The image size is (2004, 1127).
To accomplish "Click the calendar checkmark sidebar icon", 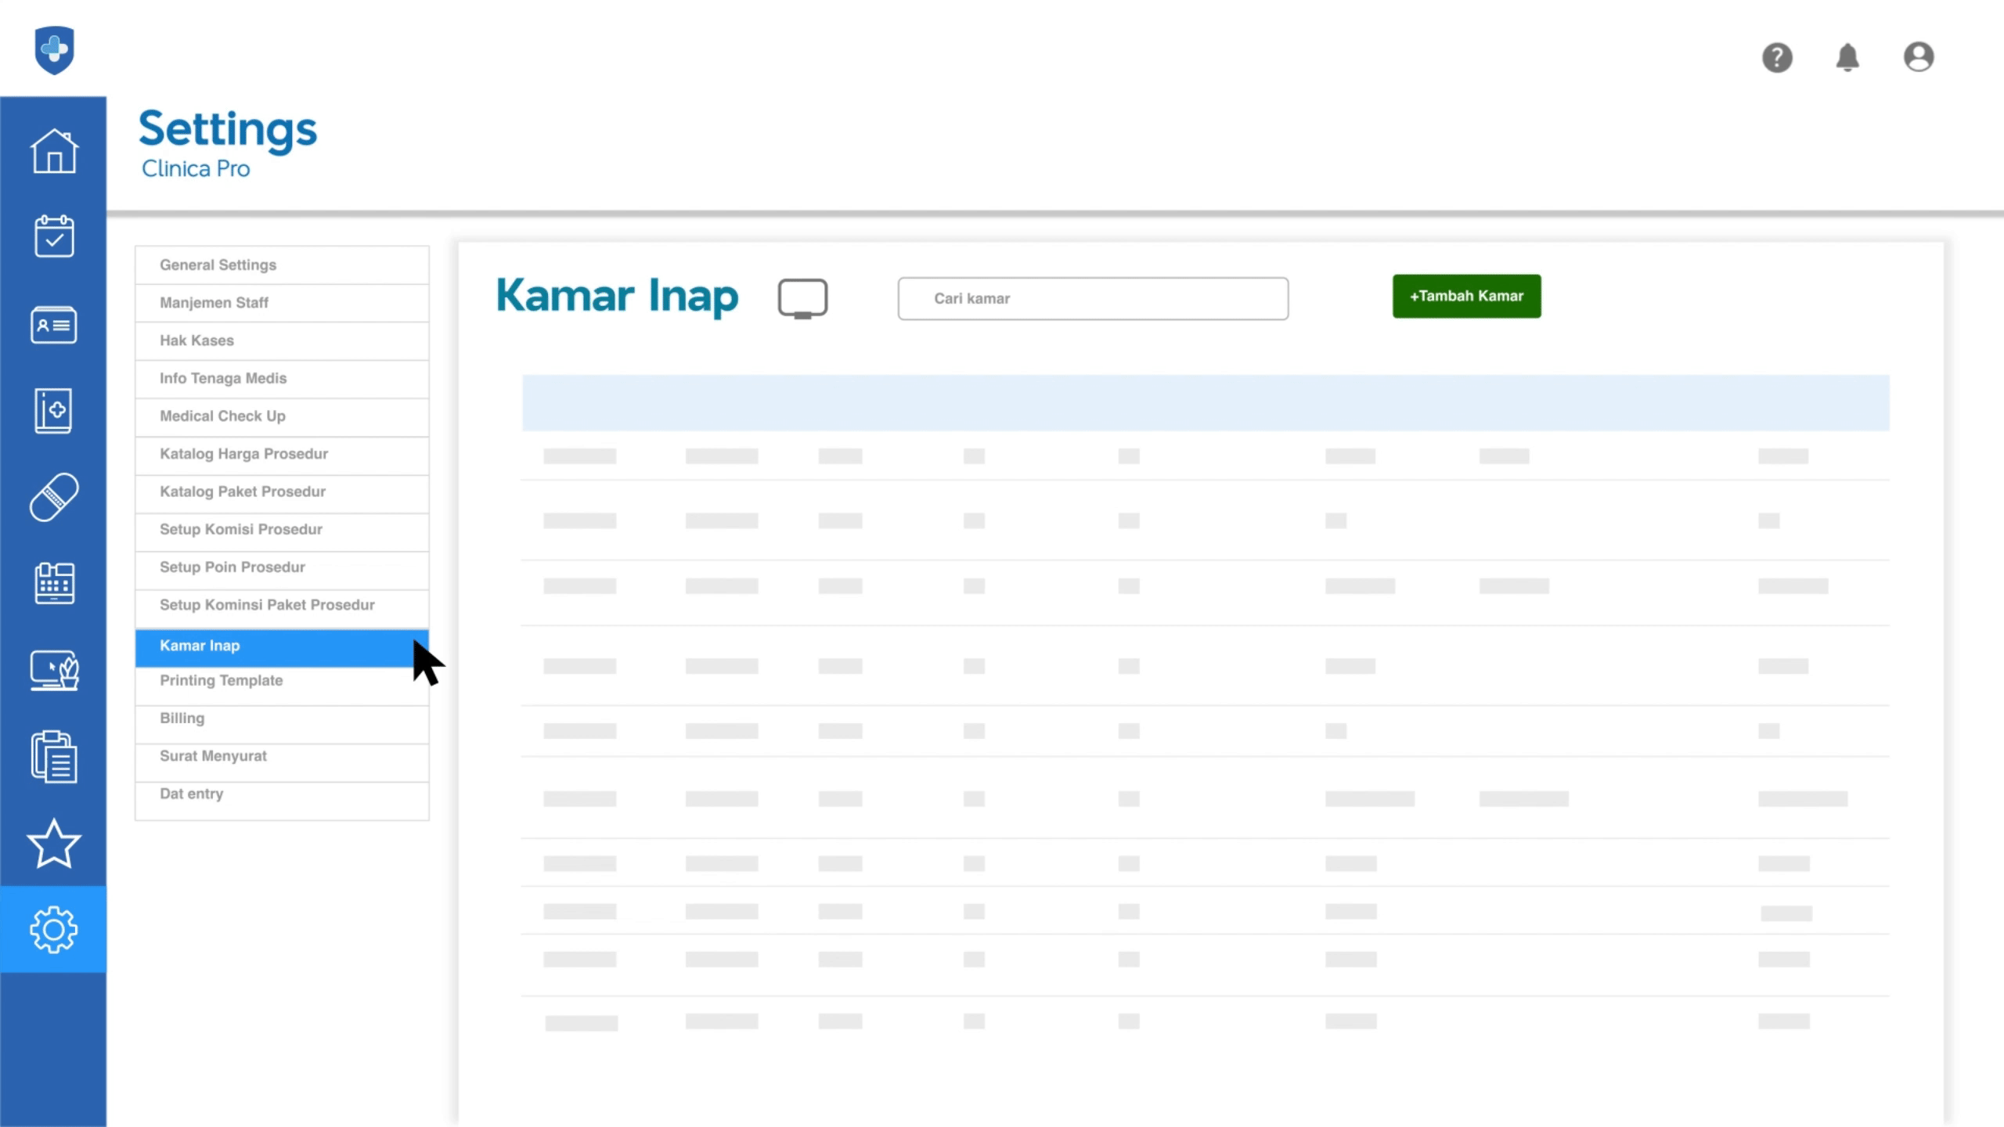I will [53, 236].
